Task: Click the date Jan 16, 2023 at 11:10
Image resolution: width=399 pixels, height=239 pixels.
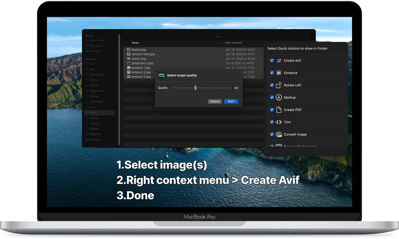Action: click(240, 68)
